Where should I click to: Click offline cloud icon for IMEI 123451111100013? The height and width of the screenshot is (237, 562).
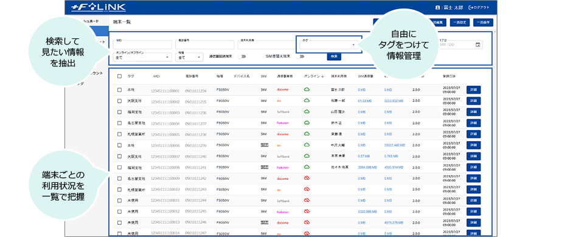pos(307,222)
